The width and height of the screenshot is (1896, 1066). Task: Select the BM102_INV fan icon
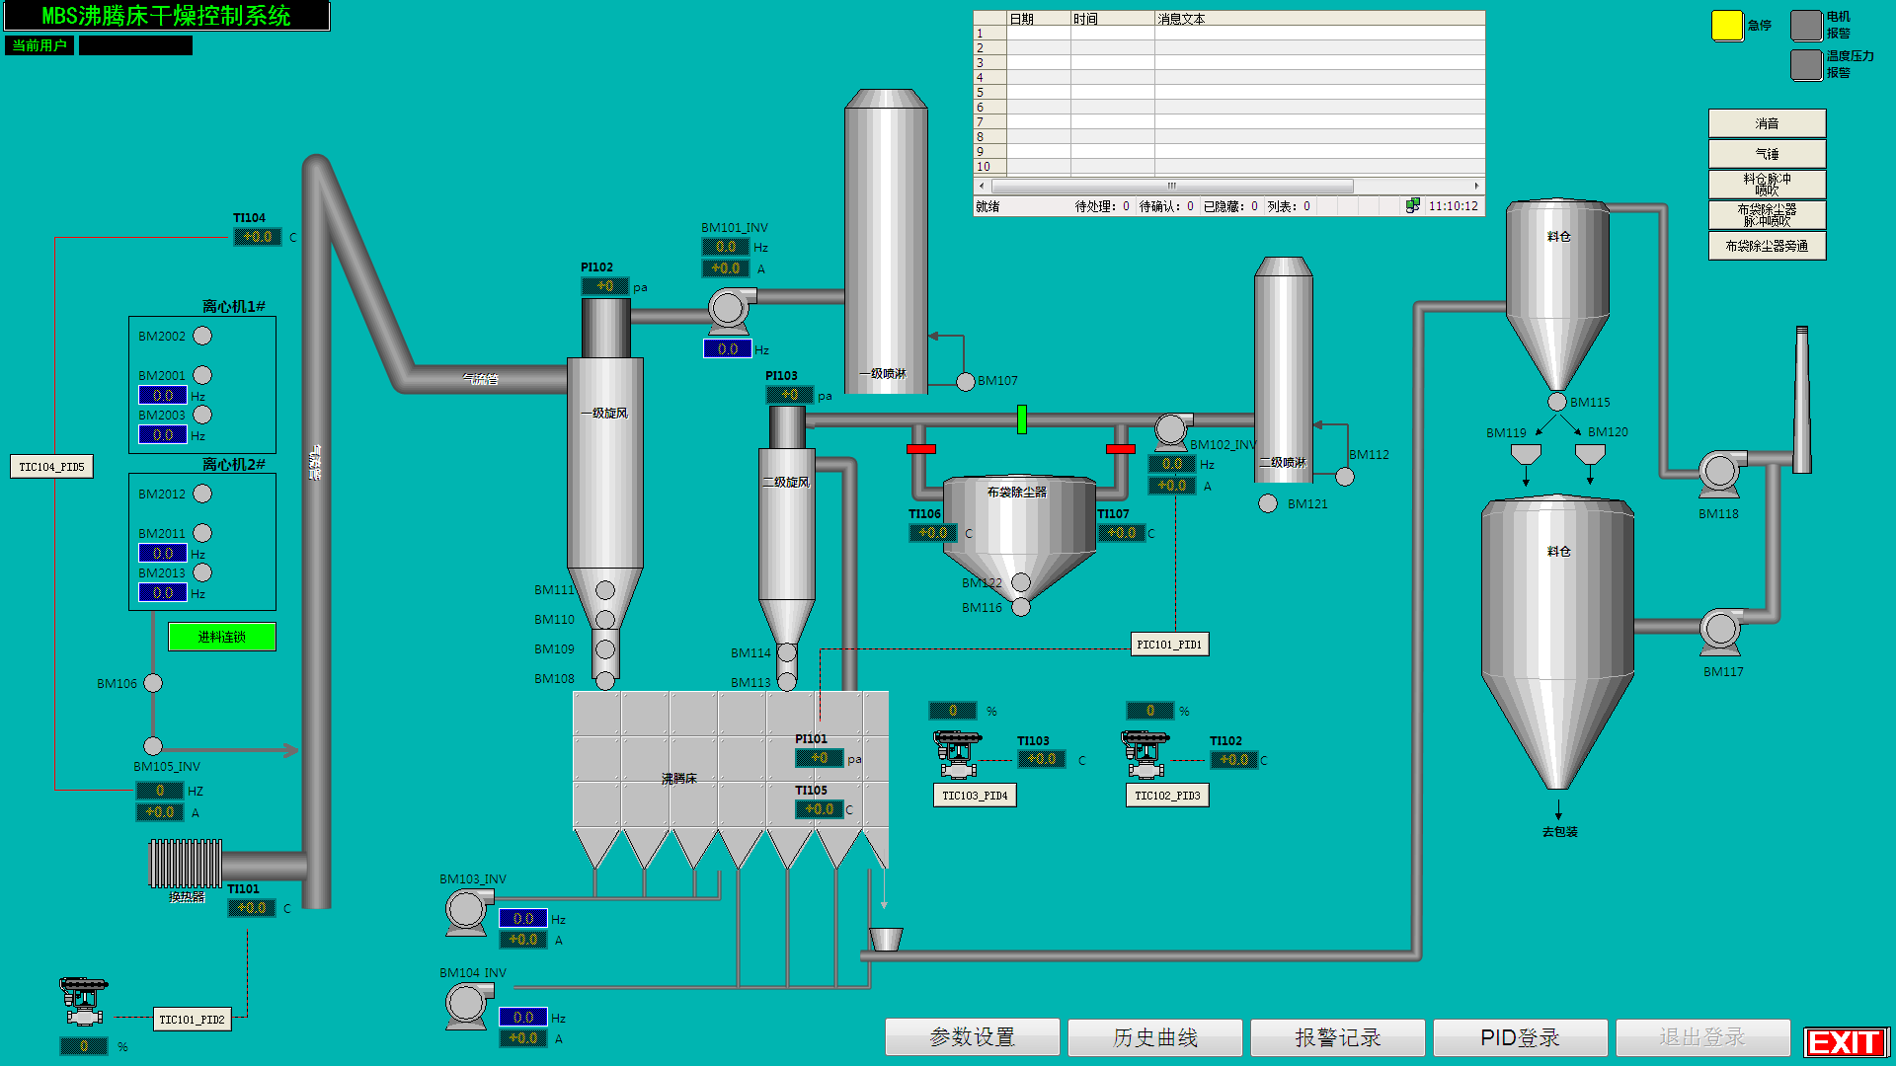click(x=1172, y=430)
